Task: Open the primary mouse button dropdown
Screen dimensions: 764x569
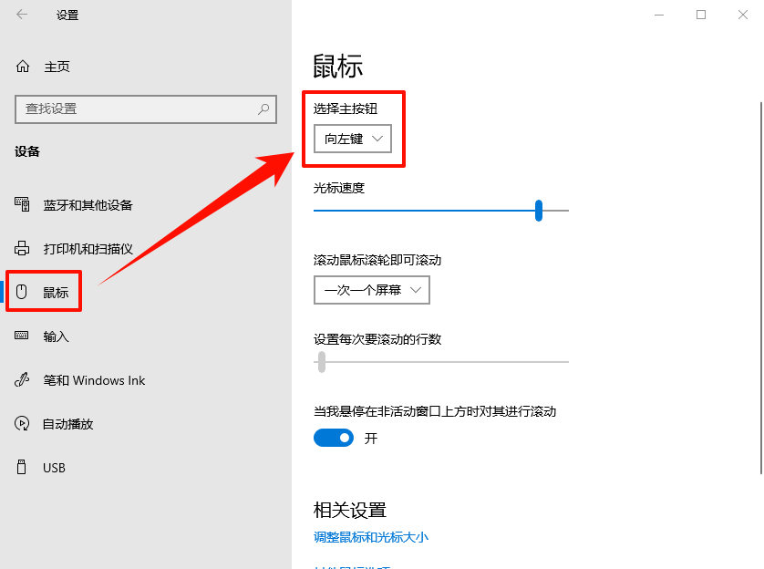Action: pos(353,140)
